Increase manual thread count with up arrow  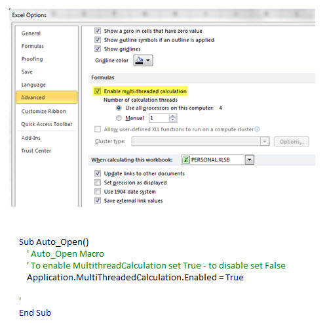click(173, 116)
